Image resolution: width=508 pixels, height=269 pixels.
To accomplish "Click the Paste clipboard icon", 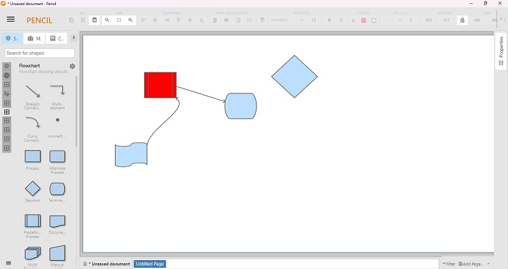I will pos(94,20).
